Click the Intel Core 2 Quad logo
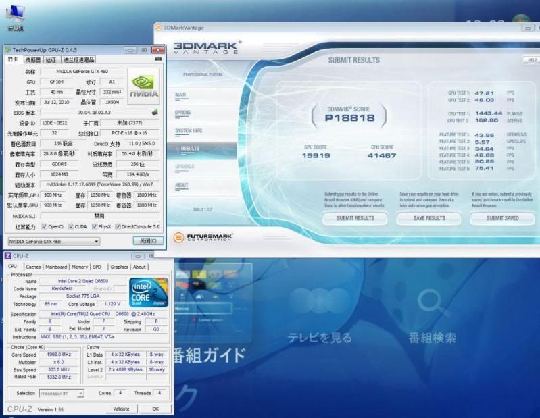Screen dimensions: 540x418 coord(149,292)
